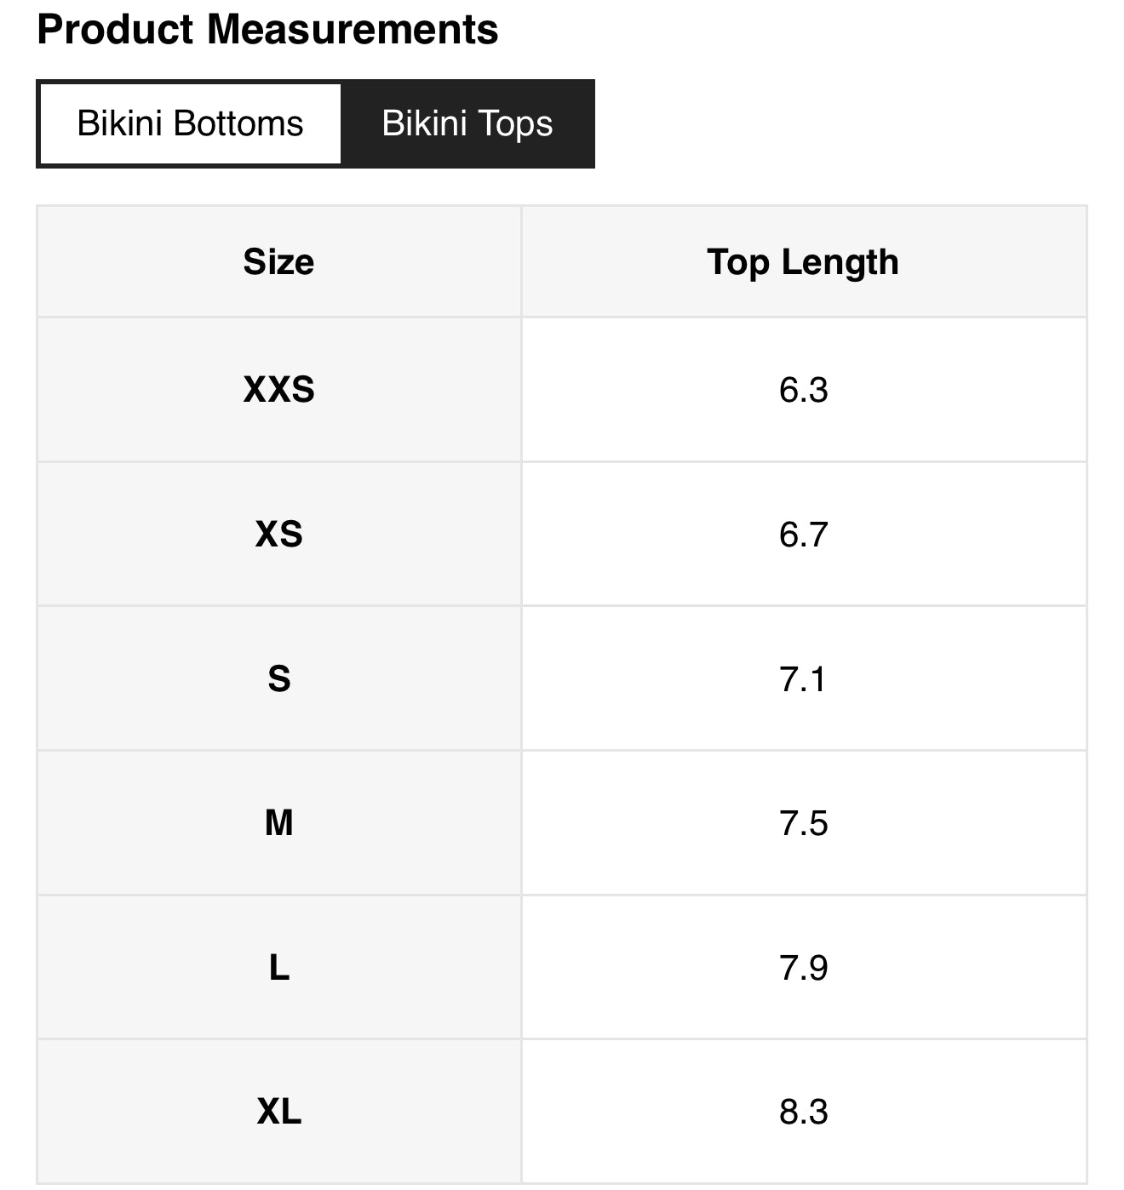Select the XL size row label
This screenshot has height=1190, width=1124.
[278, 1112]
